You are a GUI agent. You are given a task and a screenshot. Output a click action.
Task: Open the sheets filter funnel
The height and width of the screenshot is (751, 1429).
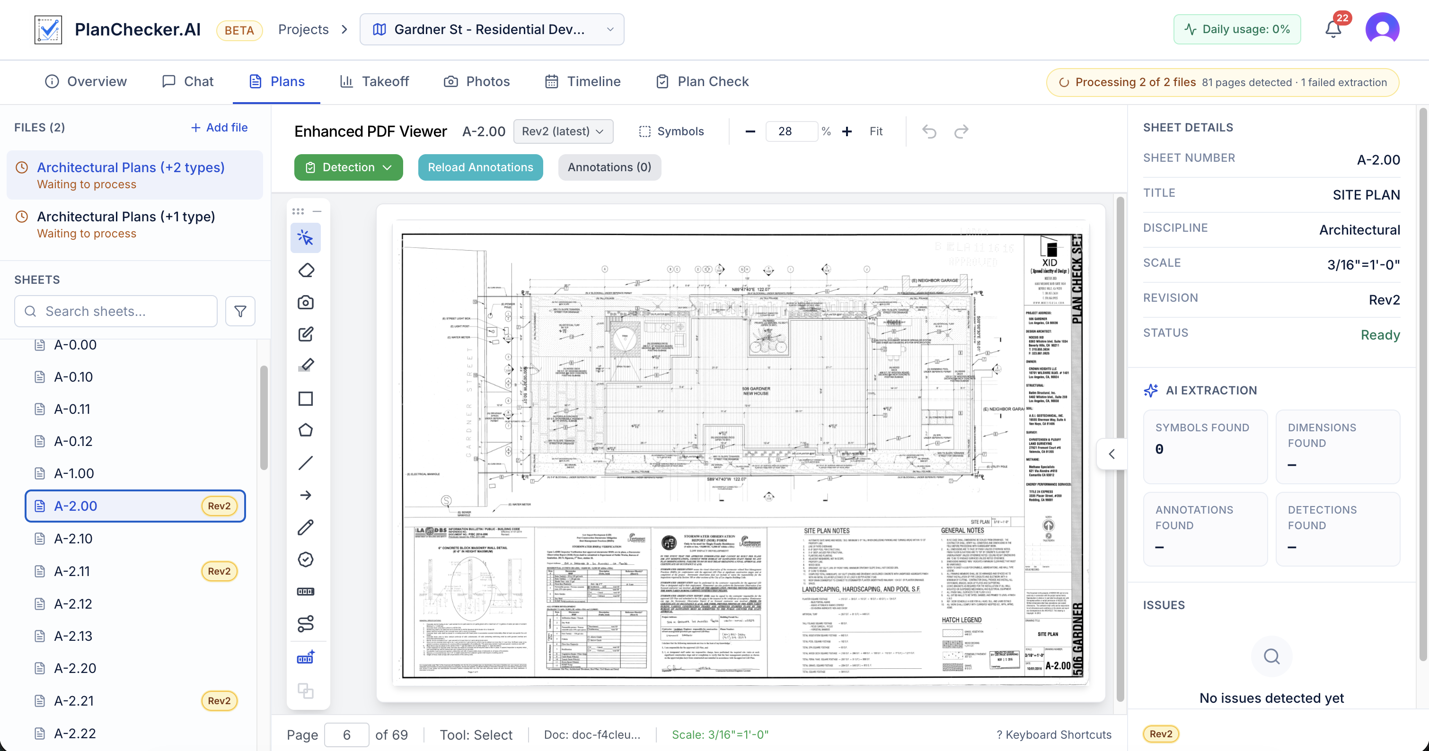pyautogui.click(x=240, y=311)
